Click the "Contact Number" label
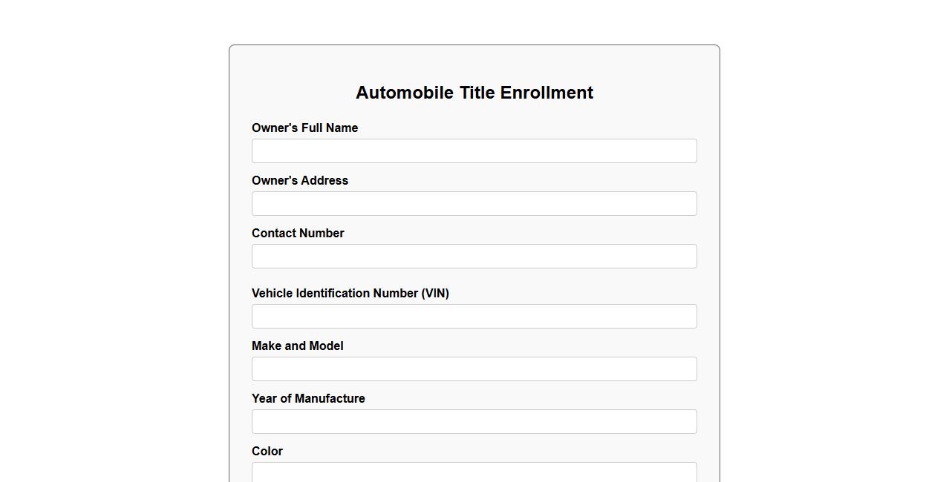This screenshot has height=482, width=949. (x=298, y=234)
